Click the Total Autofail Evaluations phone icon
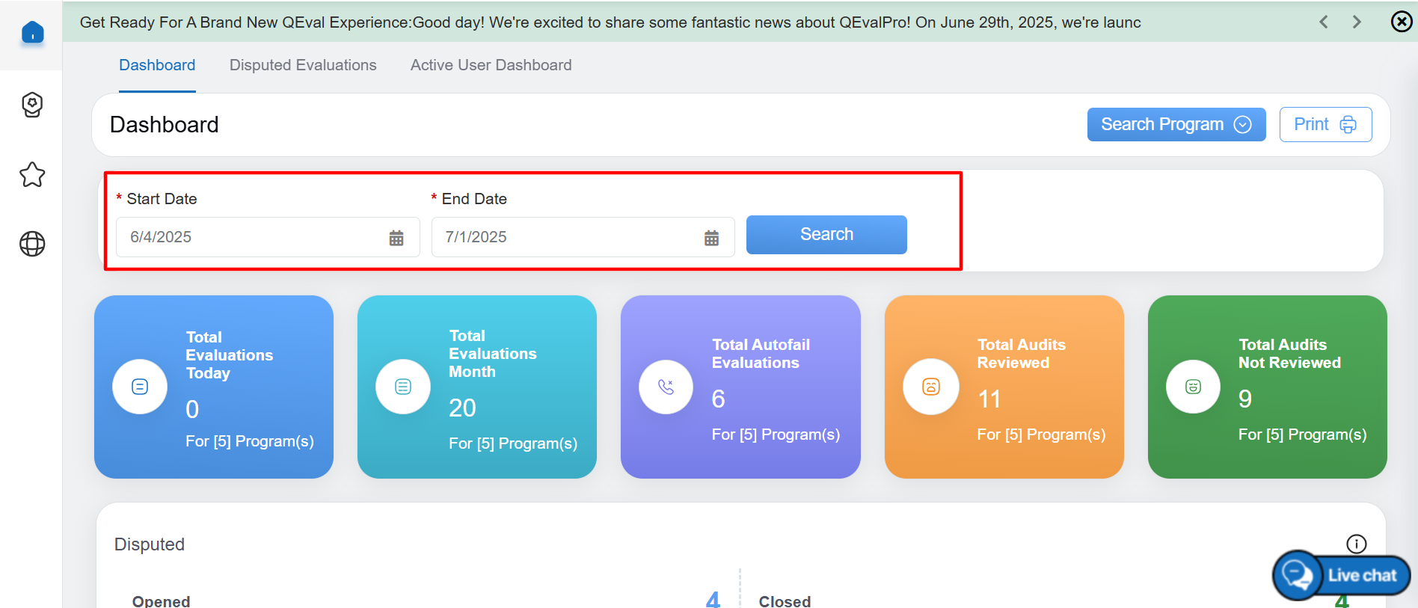Screen dimensions: 1418x608 (666, 387)
